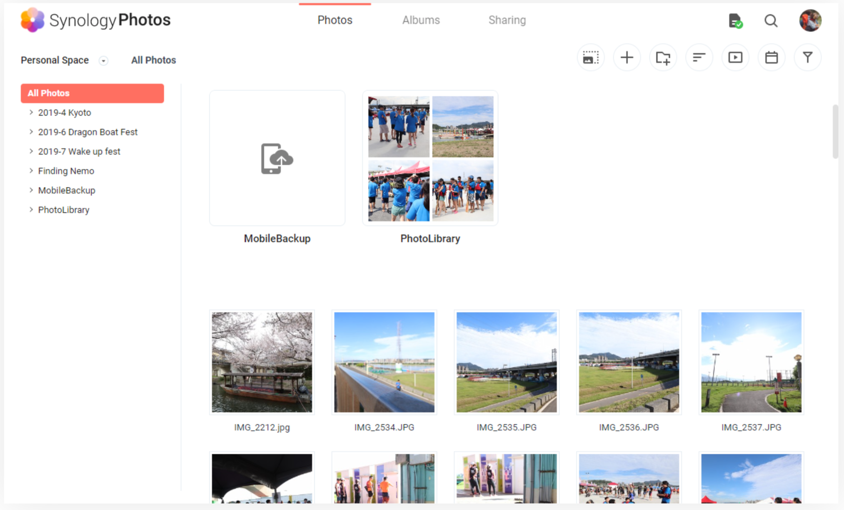This screenshot has width=844, height=510.
Task: Open the dark tent photo thumbnail in bottom row
Action: click(x=262, y=478)
